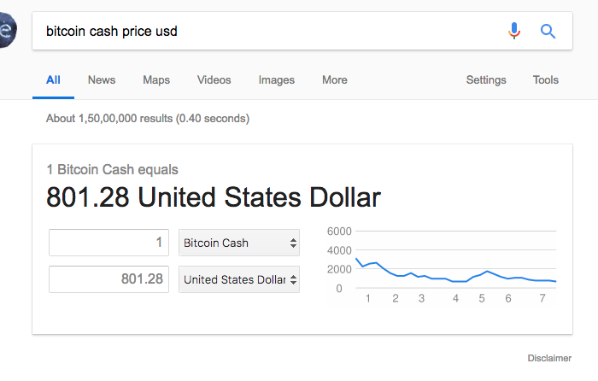Click the Disclaimer link
The height and width of the screenshot is (381, 598).
pos(549,358)
